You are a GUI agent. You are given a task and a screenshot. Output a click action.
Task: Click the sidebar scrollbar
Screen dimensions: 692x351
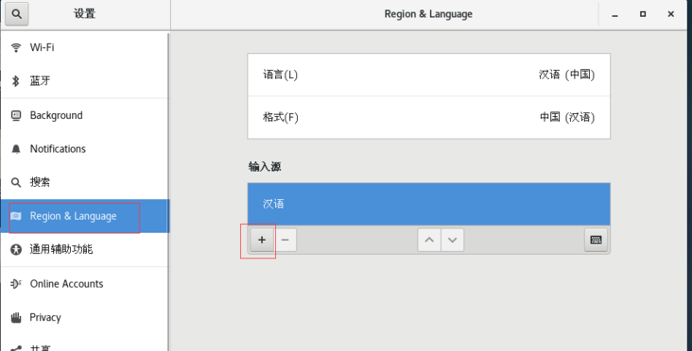point(168,192)
